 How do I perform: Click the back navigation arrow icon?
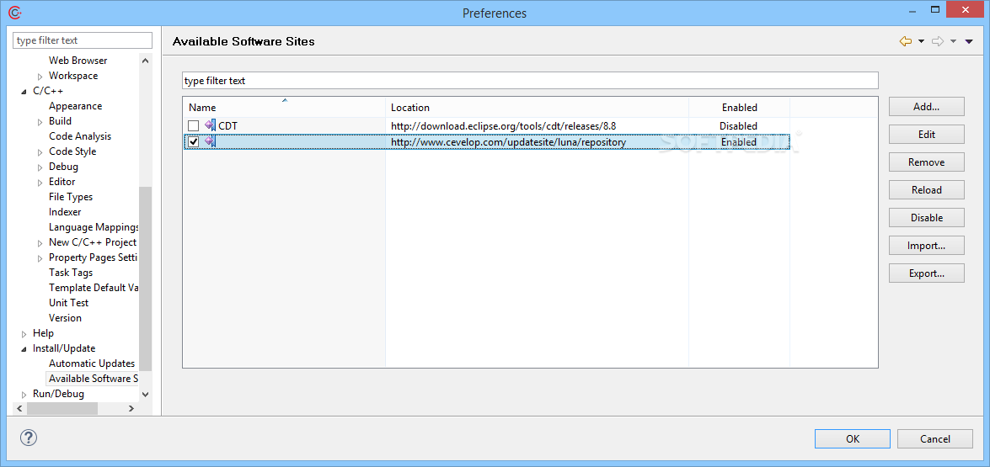[x=906, y=41]
